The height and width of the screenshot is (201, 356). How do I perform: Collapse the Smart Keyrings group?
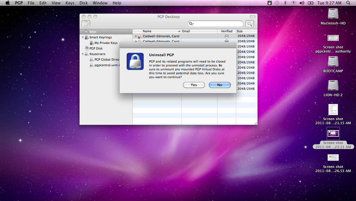(x=83, y=37)
